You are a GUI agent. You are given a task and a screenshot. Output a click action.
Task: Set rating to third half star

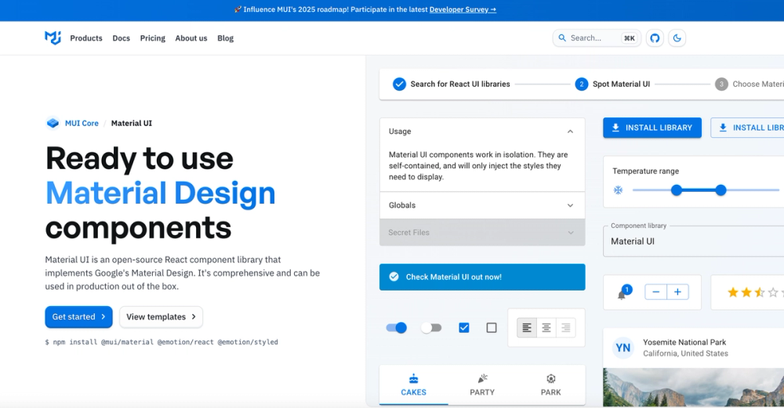click(x=760, y=292)
